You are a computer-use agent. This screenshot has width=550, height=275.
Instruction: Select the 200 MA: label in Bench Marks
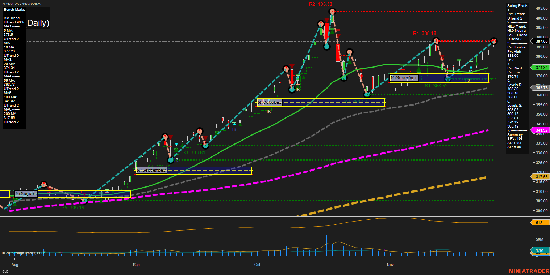(x=10, y=113)
